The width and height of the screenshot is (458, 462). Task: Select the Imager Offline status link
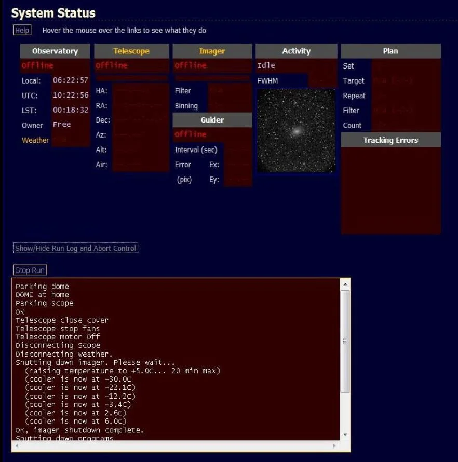[190, 65]
